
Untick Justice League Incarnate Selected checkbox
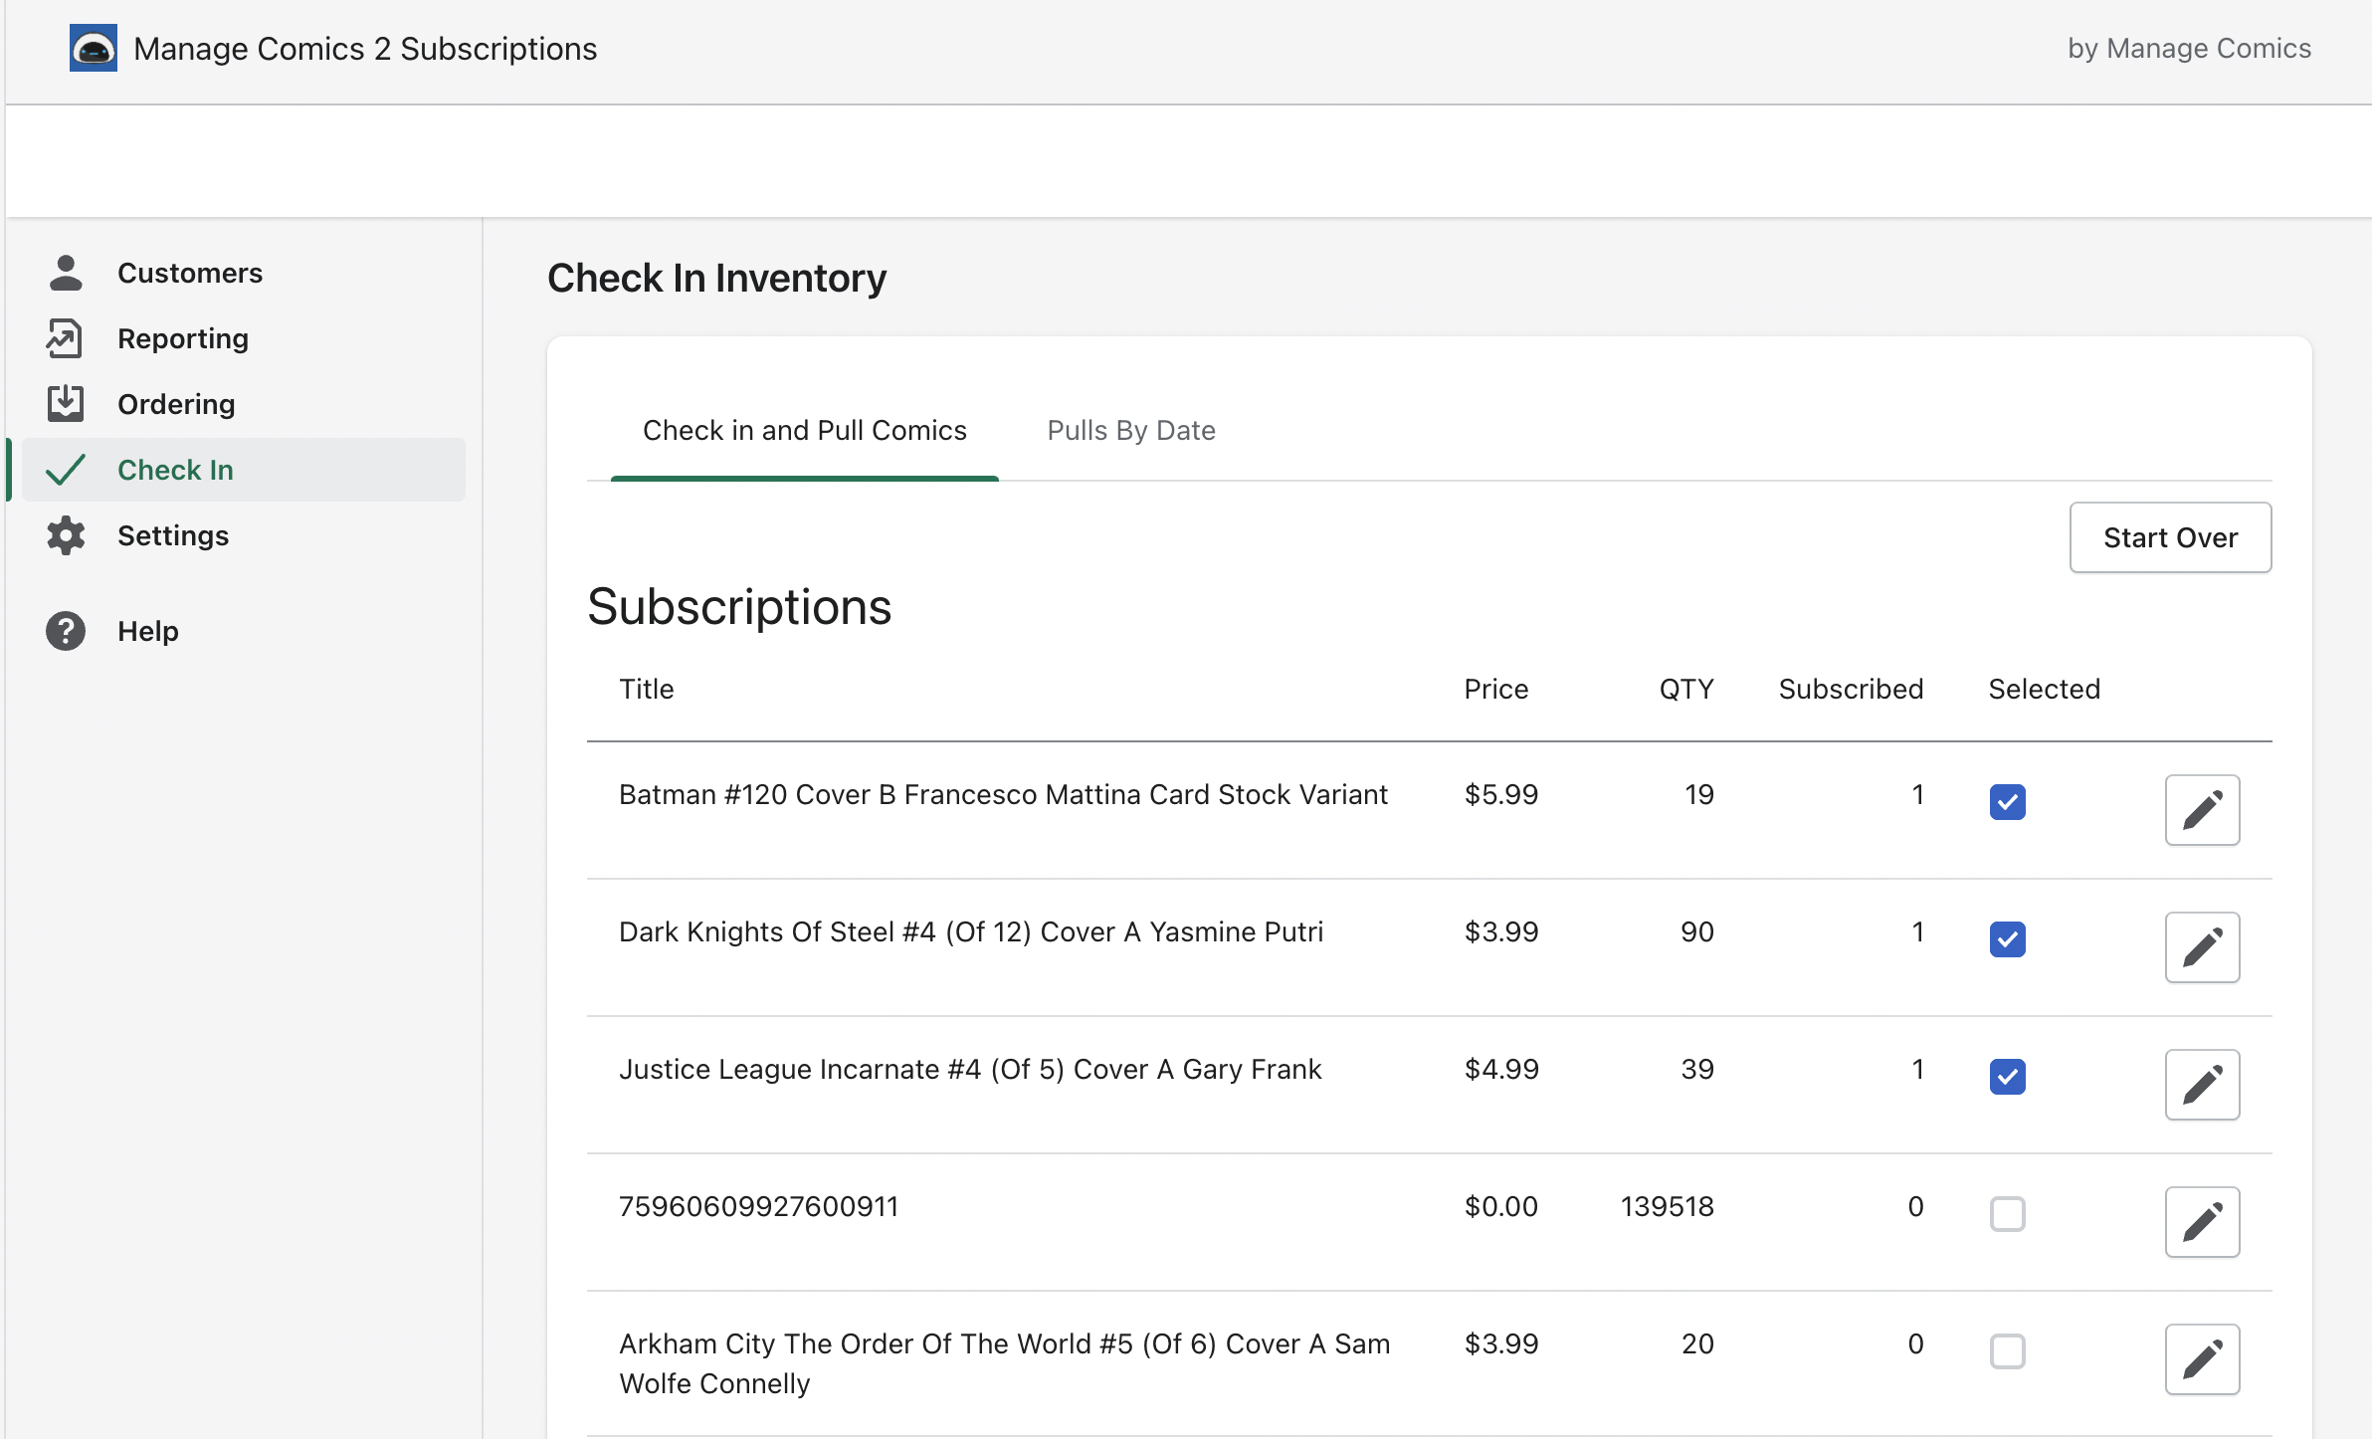click(x=2007, y=1076)
